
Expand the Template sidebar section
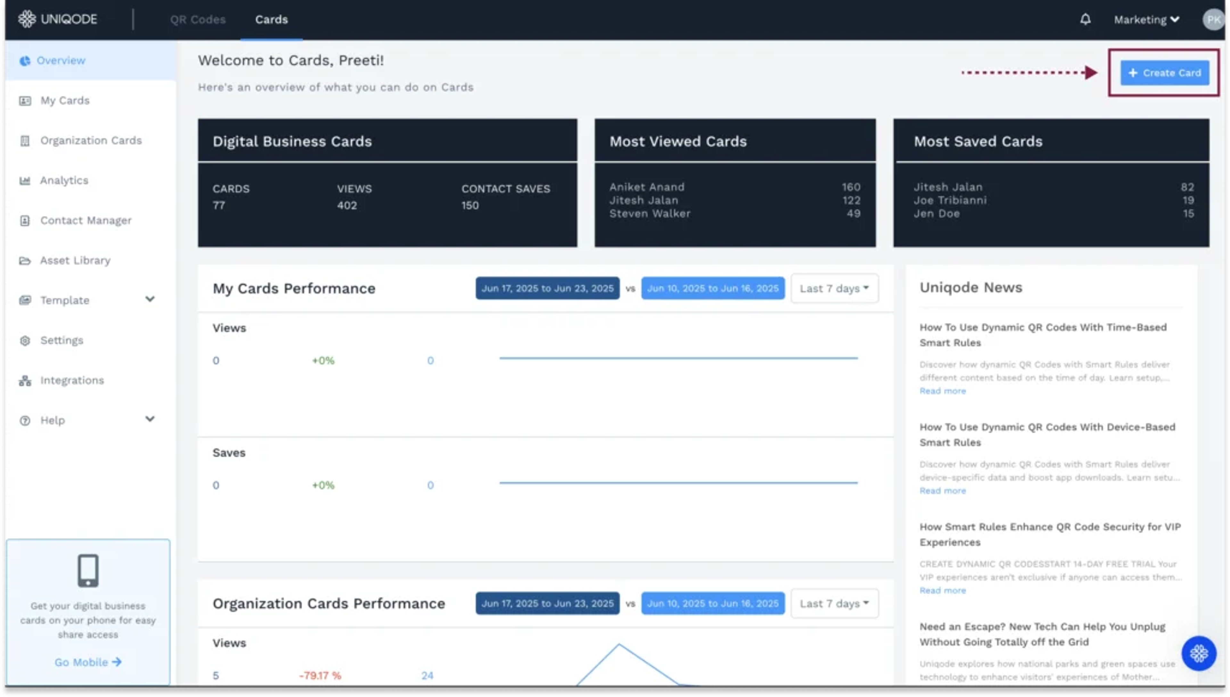pos(150,300)
